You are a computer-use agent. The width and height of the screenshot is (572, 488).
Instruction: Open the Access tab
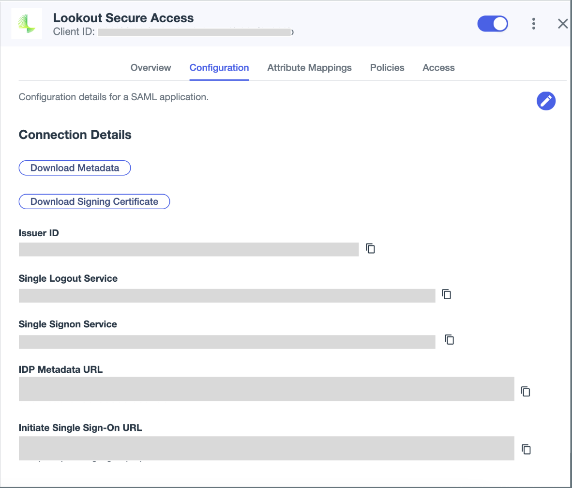point(438,67)
